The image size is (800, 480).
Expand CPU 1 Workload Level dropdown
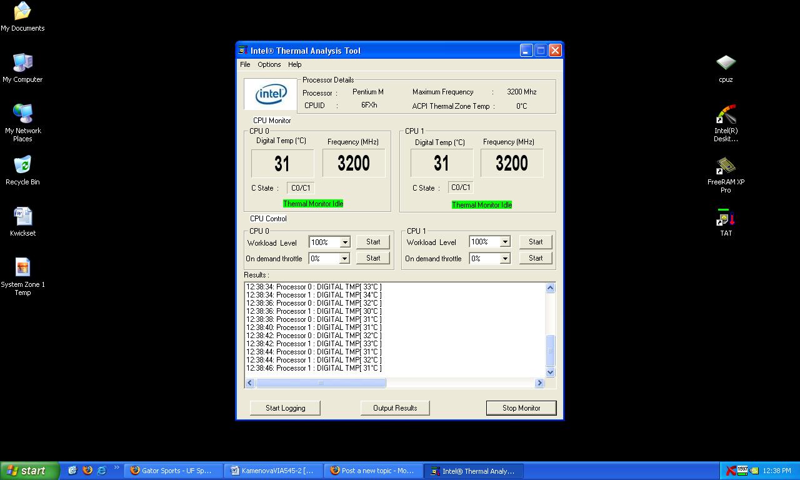(x=505, y=242)
